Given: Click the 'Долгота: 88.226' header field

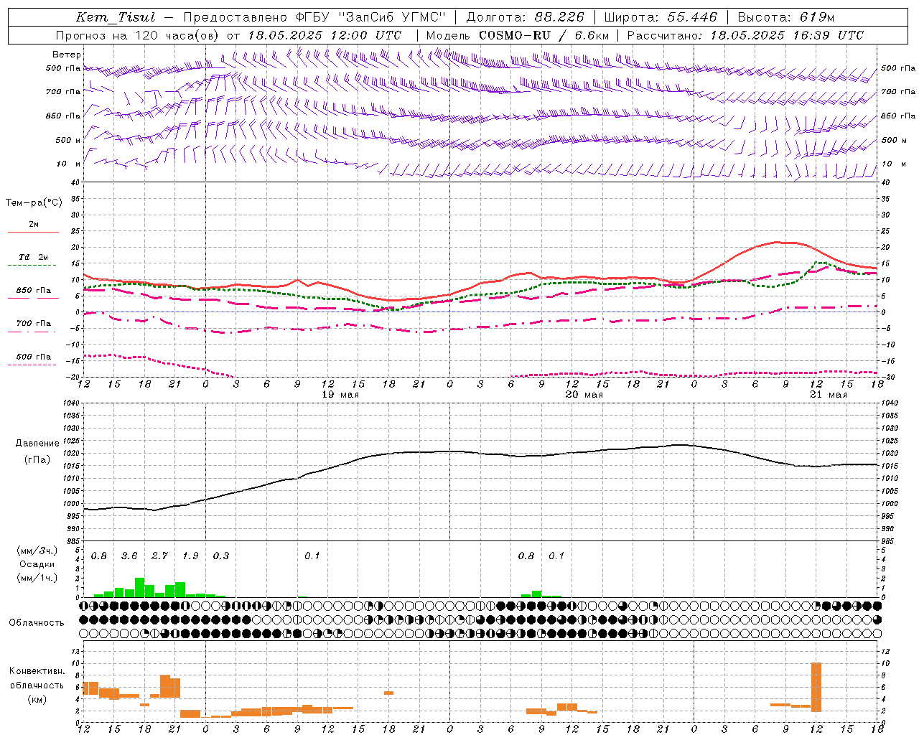Looking at the screenshot, I should [x=525, y=17].
